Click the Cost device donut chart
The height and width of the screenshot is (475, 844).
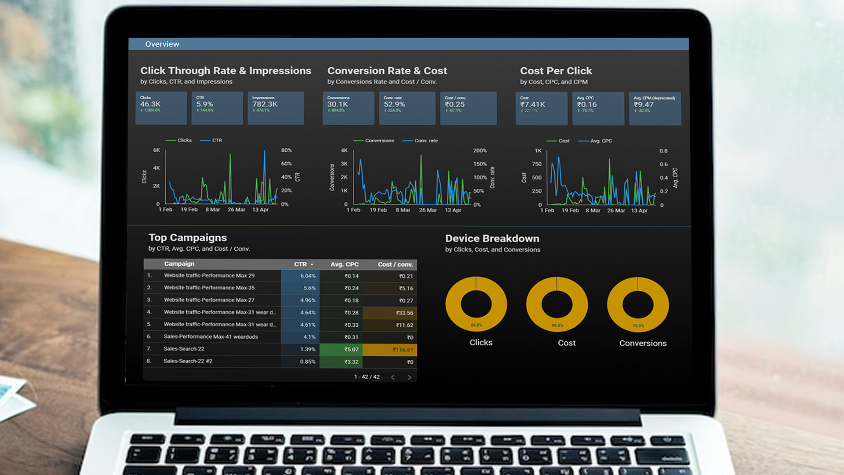pyautogui.click(x=557, y=304)
